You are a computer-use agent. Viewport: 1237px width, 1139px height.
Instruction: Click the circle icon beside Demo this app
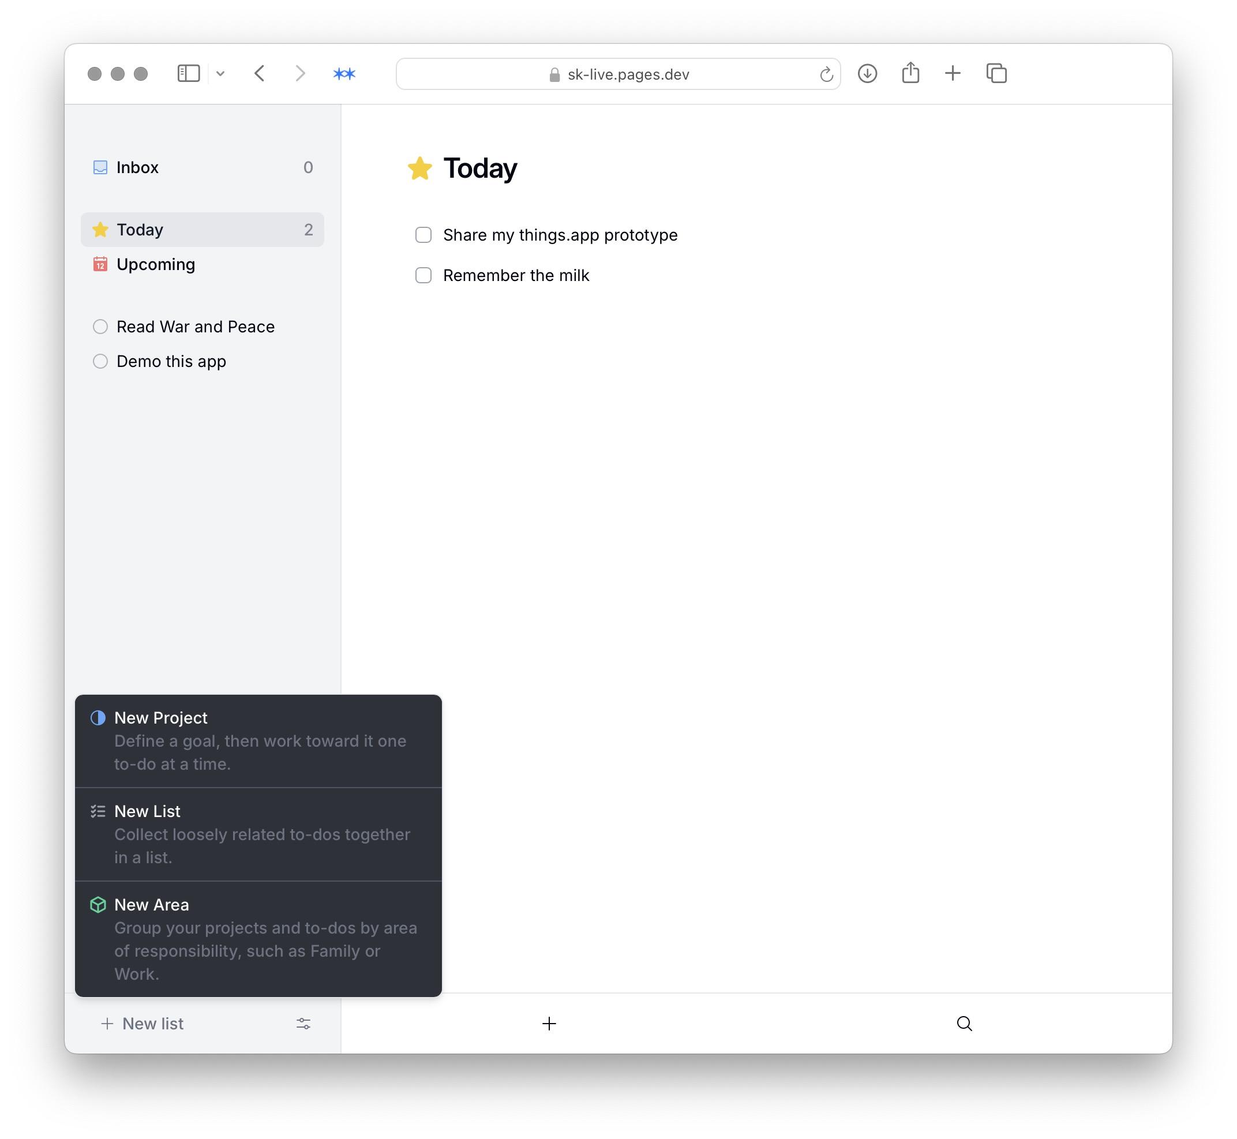tap(100, 361)
